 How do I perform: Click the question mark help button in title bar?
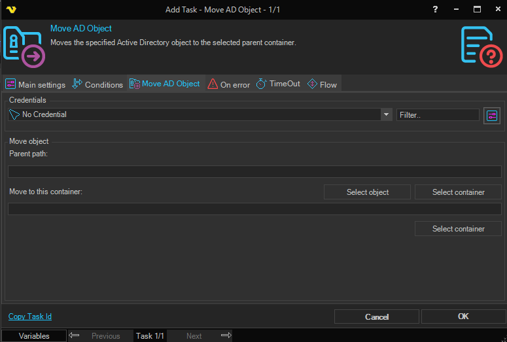(x=435, y=9)
